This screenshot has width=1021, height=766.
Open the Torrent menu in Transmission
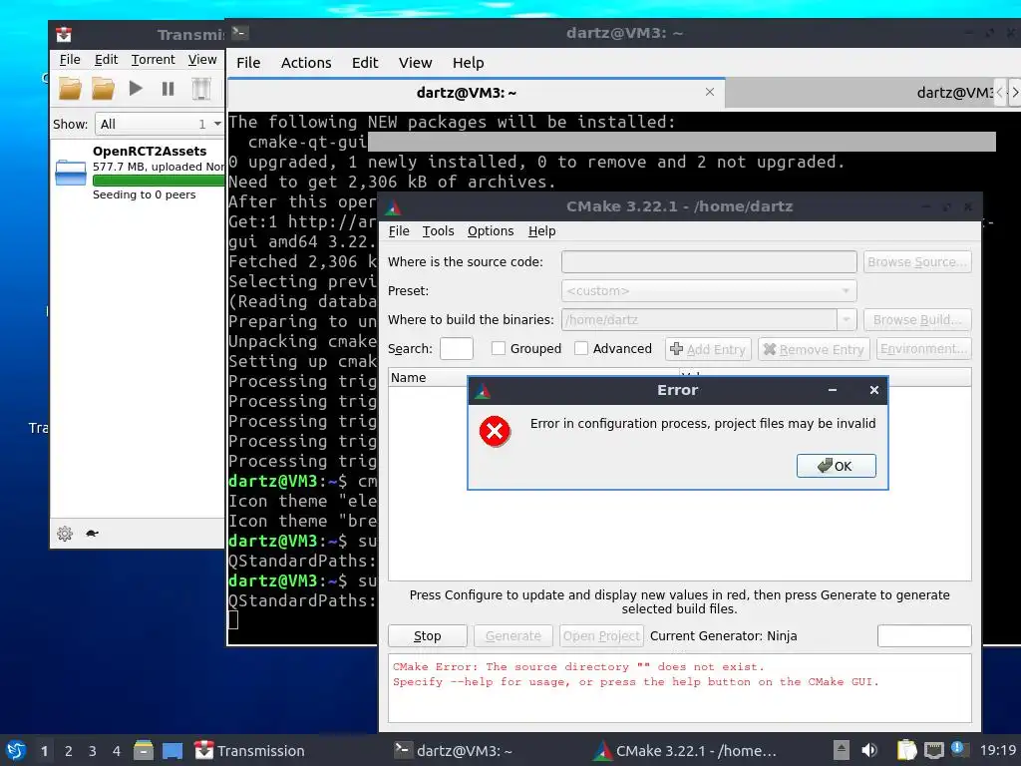(153, 59)
